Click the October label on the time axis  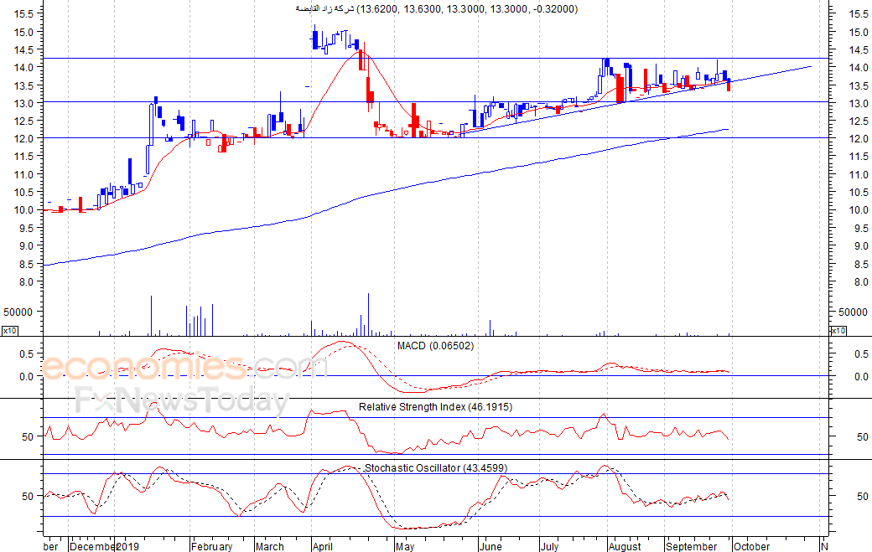point(752,546)
